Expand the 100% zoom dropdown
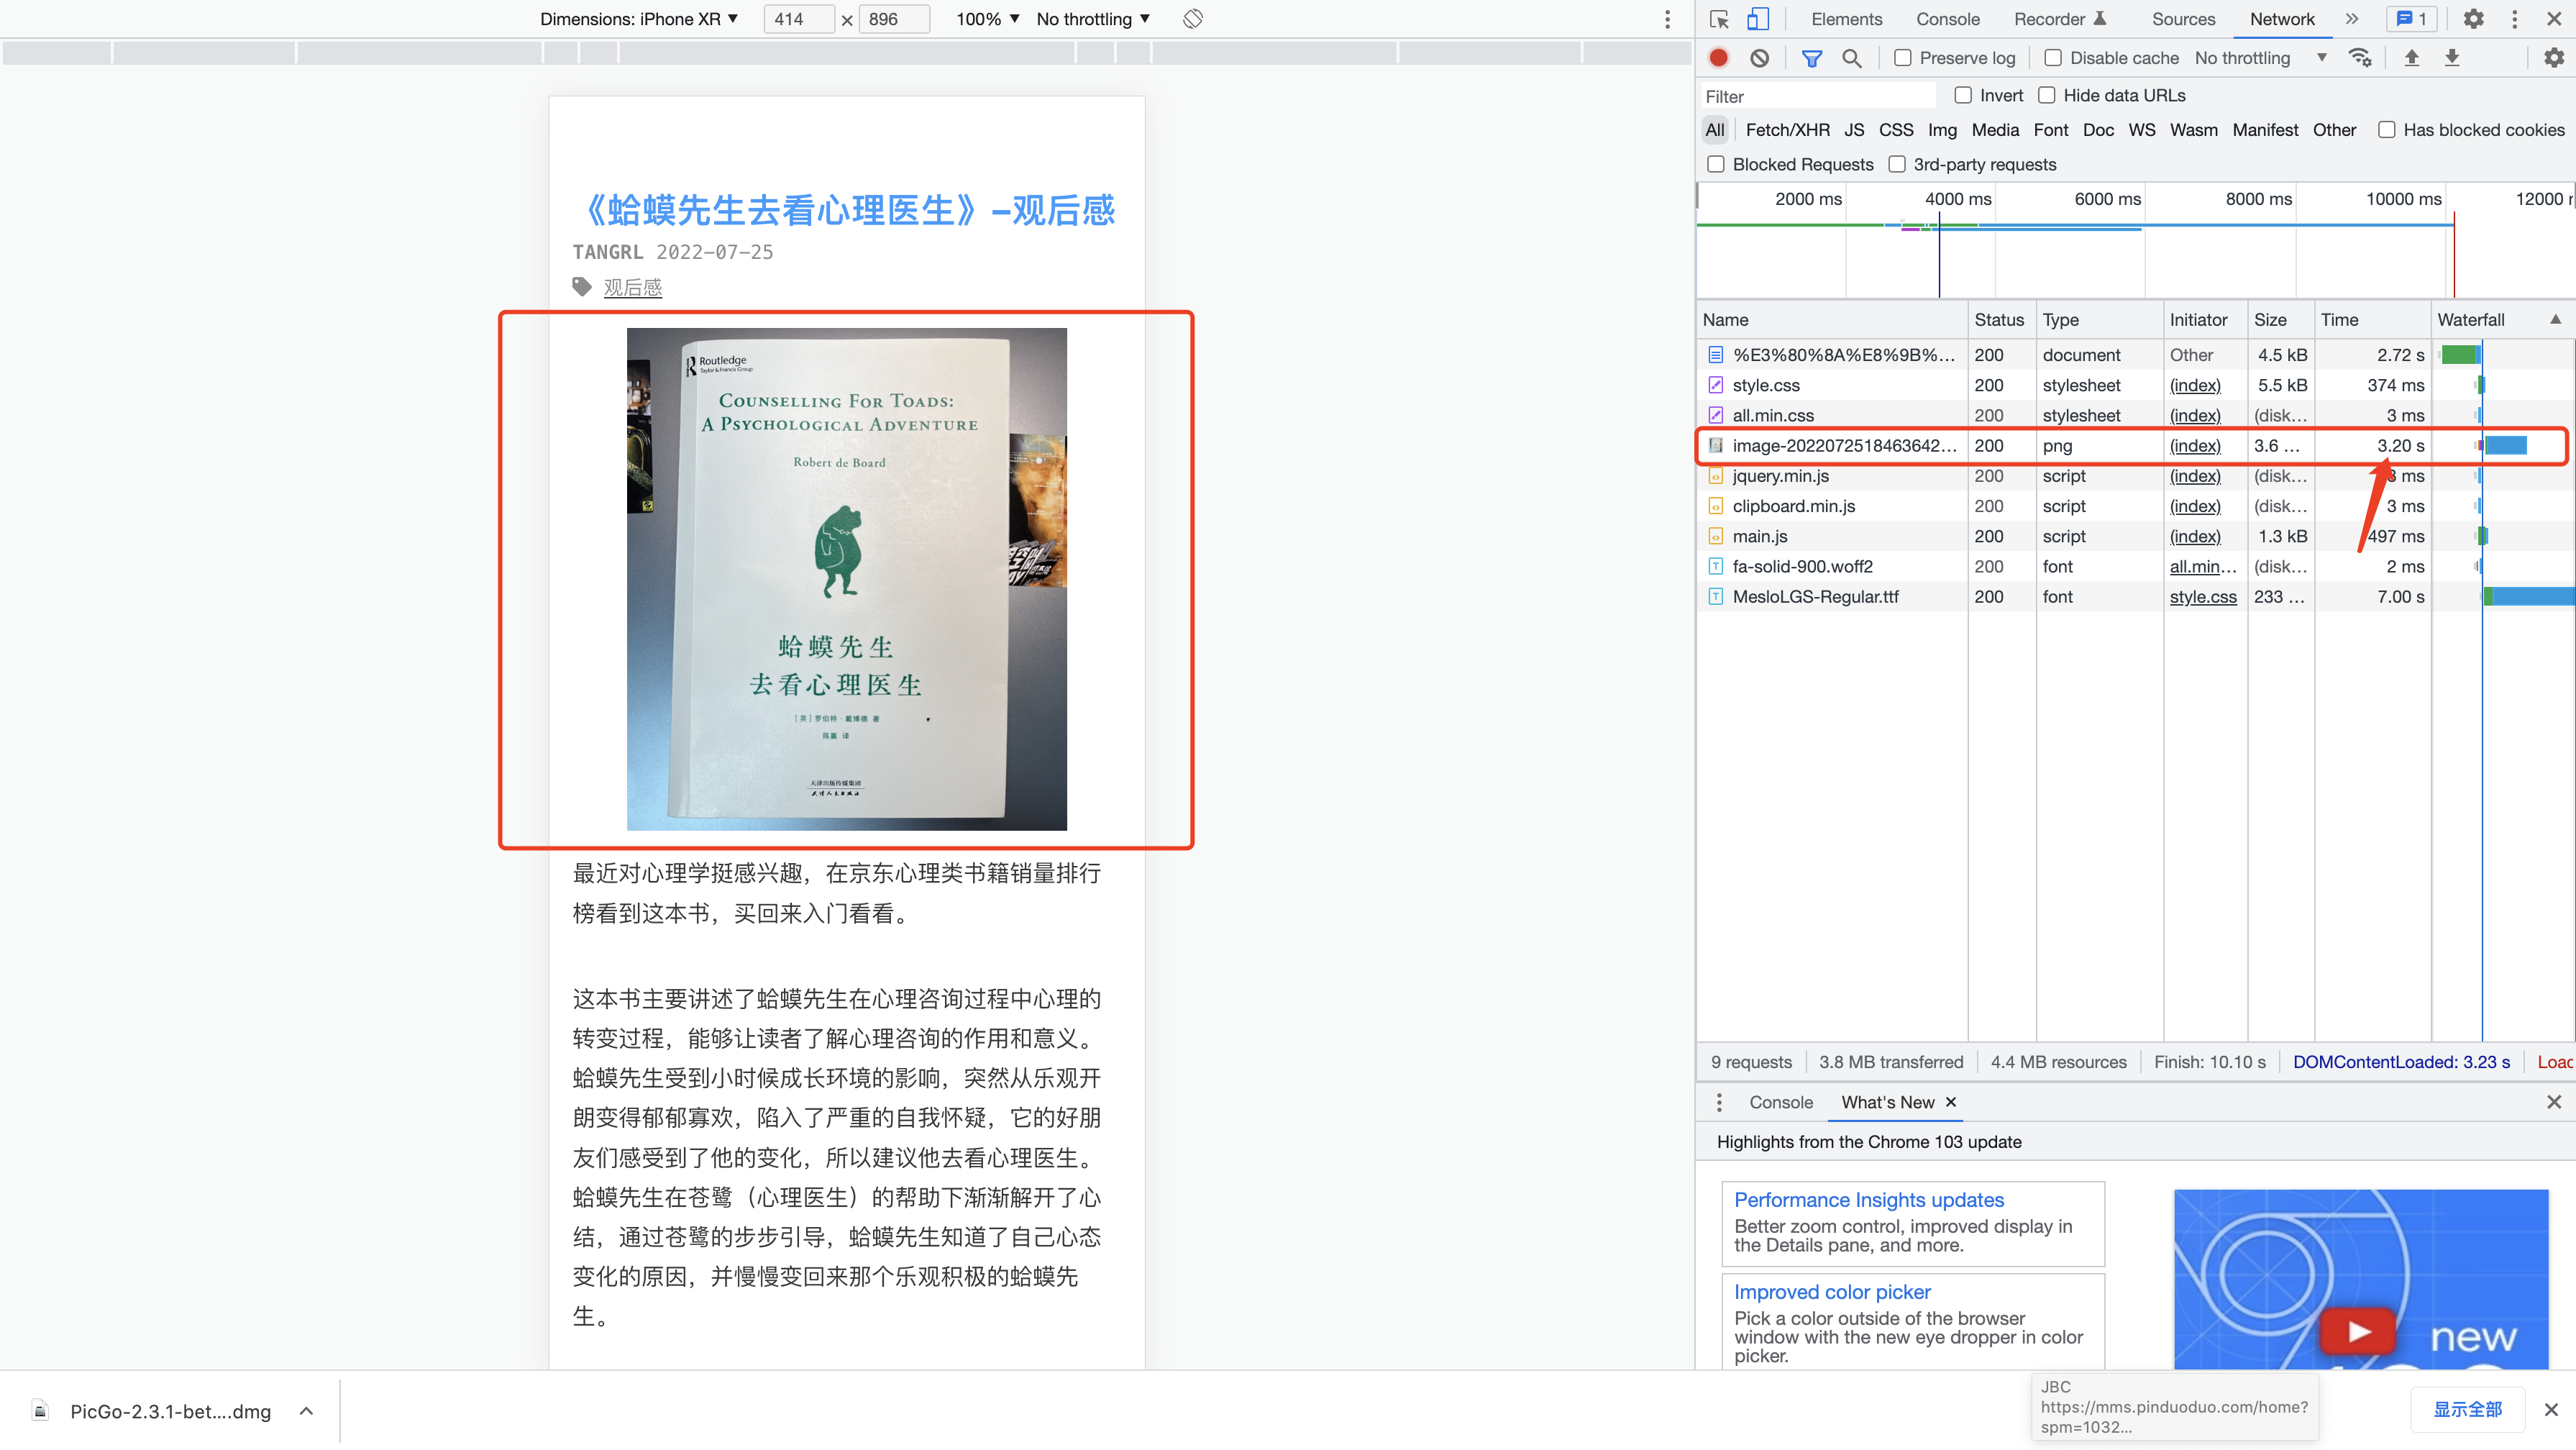The image size is (2576, 1450). [987, 19]
